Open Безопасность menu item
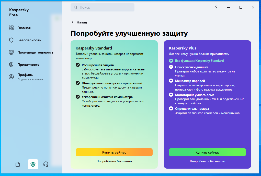The width and height of the screenshot is (261, 176). point(29,40)
